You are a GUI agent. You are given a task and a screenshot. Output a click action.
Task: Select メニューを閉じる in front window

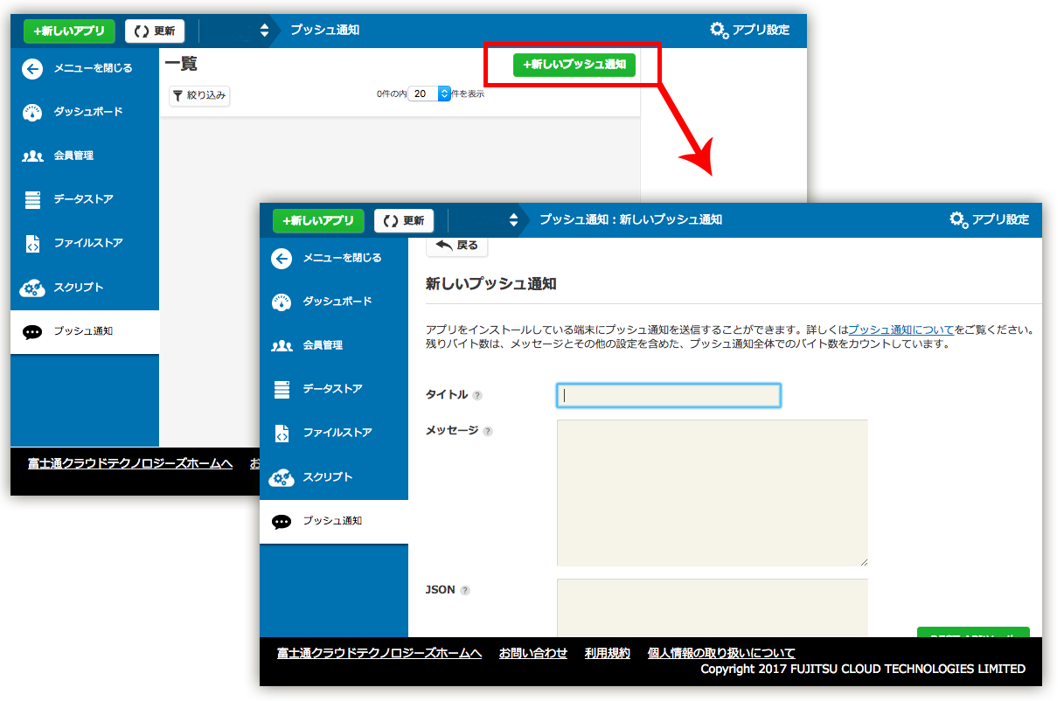pos(342,258)
